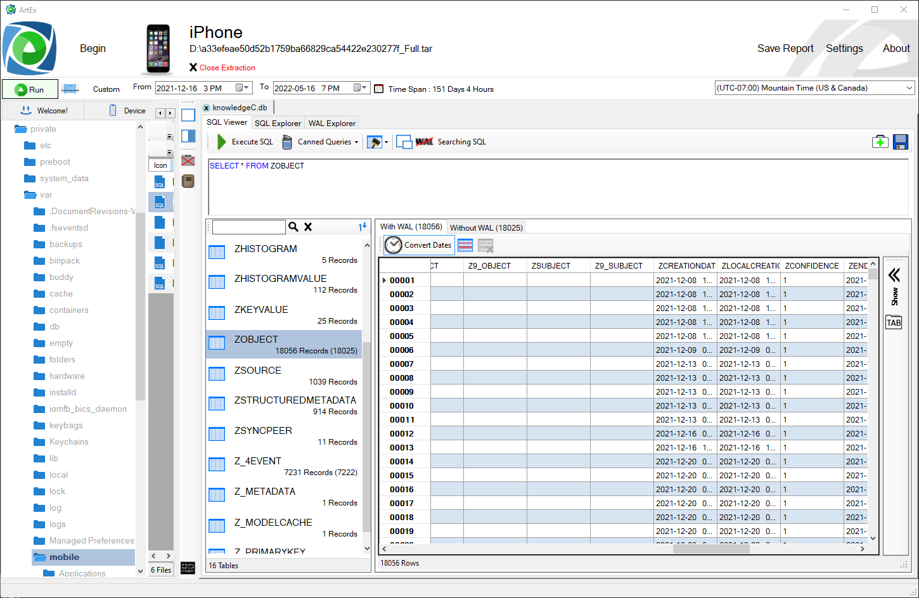The height and width of the screenshot is (598, 919).
Task: Select split-pane layout icon
Action: click(188, 136)
